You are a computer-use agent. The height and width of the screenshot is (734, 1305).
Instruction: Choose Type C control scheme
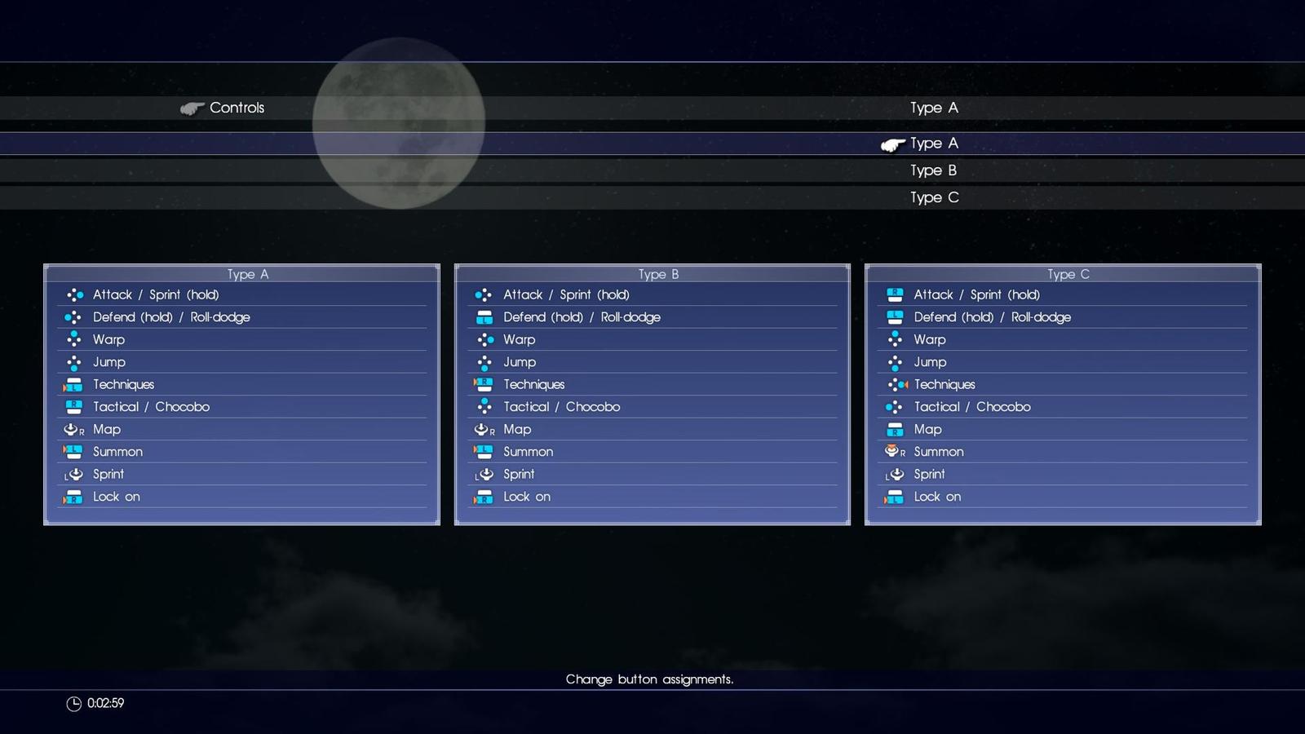point(934,197)
